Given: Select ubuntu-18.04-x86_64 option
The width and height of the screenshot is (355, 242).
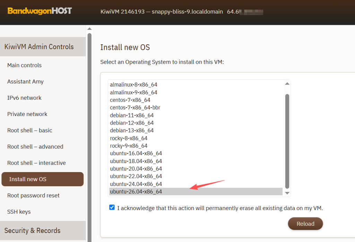Looking at the screenshot, I should 196,161.
